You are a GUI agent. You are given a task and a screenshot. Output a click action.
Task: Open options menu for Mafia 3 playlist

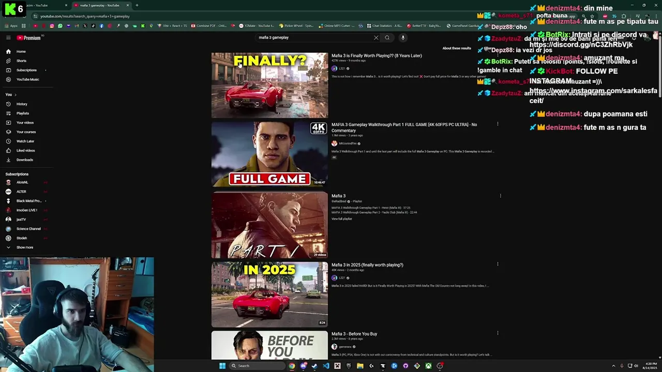(x=500, y=196)
